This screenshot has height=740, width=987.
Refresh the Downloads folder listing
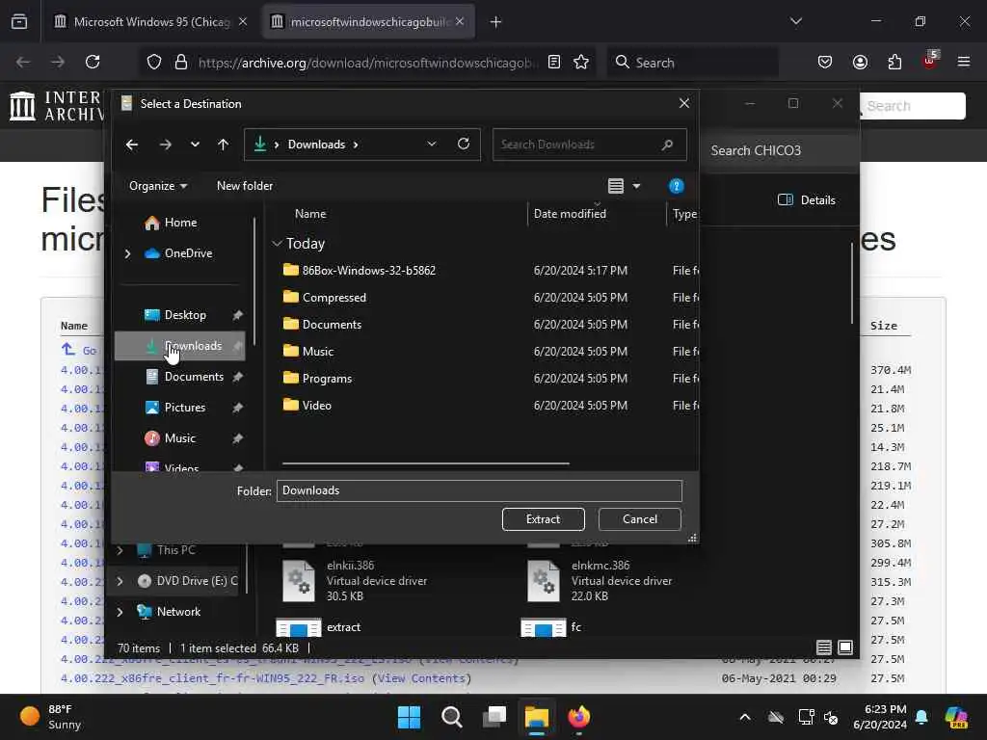(464, 145)
